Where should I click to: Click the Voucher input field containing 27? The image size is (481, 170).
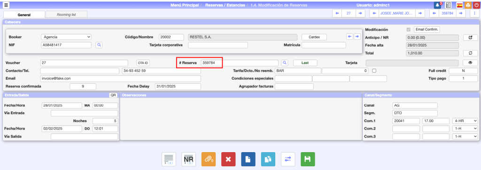point(84,63)
